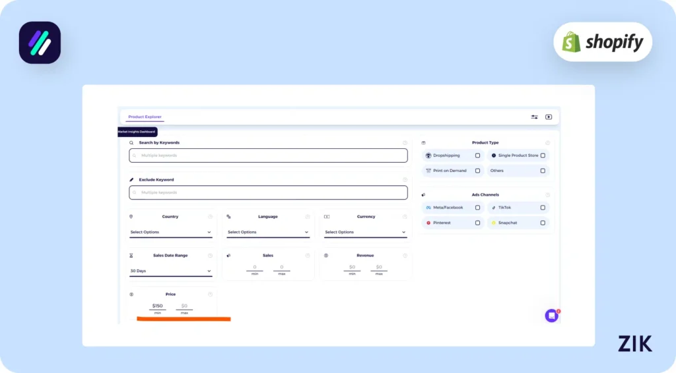Click the help icon in Ads Channels panel
This screenshot has height=373, width=676.
[x=547, y=195]
